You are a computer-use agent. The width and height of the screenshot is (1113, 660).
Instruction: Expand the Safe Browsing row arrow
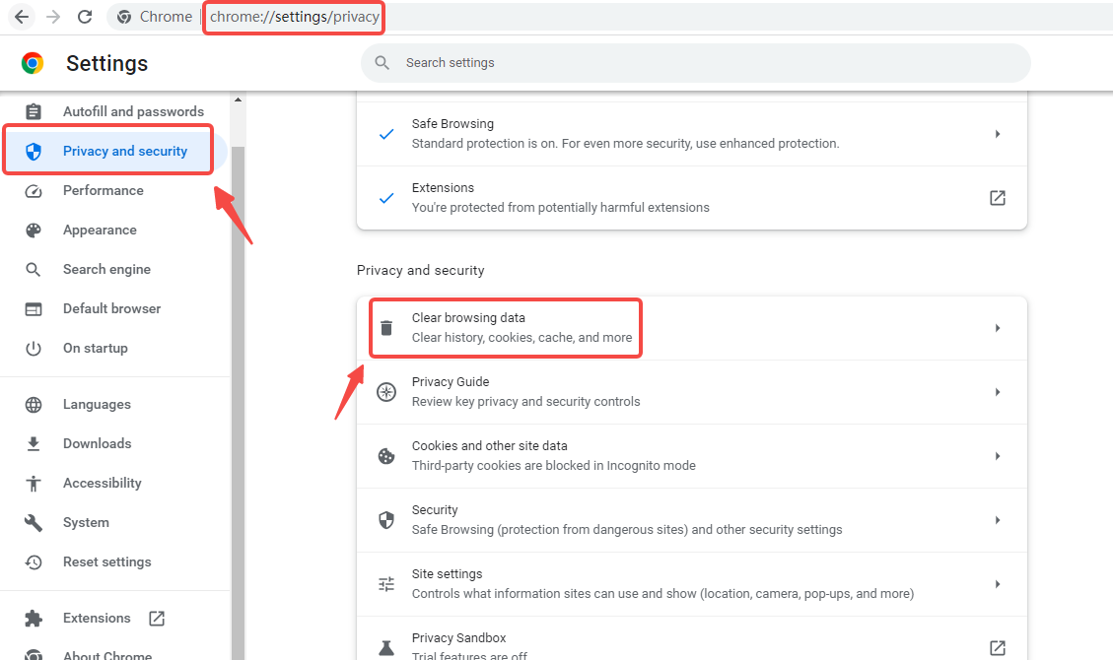pyautogui.click(x=997, y=134)
